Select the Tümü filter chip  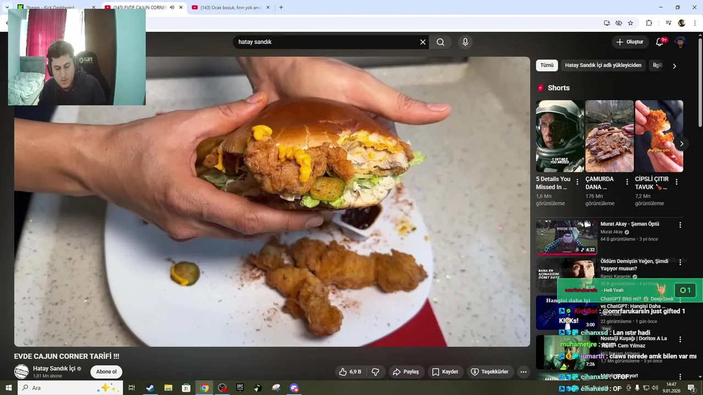pos(547,65)
